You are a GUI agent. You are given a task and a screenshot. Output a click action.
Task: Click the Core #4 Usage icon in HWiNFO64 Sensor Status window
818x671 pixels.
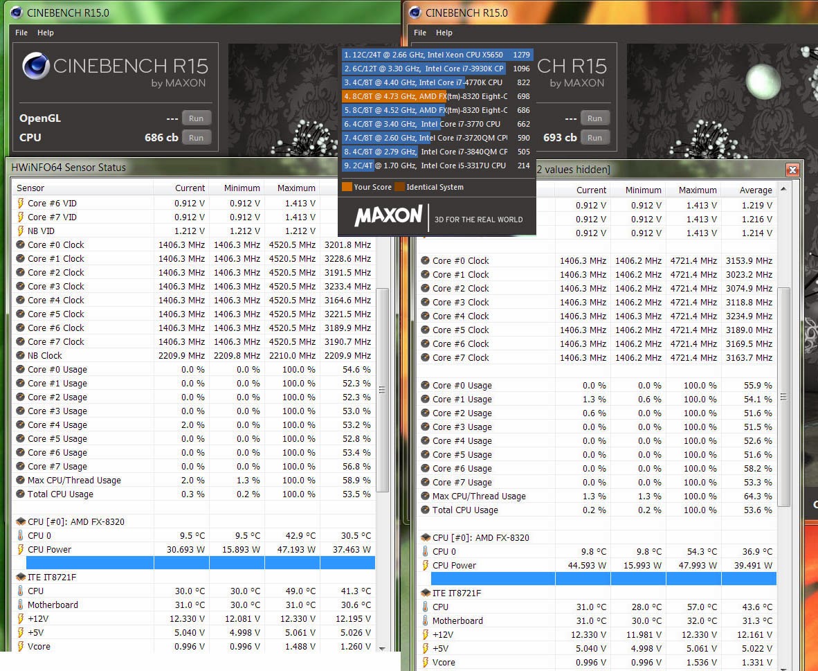(20, 424)
